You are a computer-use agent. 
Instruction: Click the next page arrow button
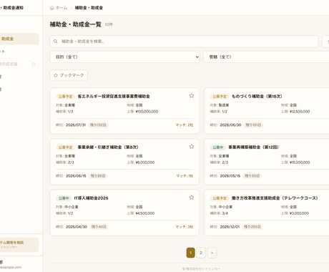pos(212,253)
